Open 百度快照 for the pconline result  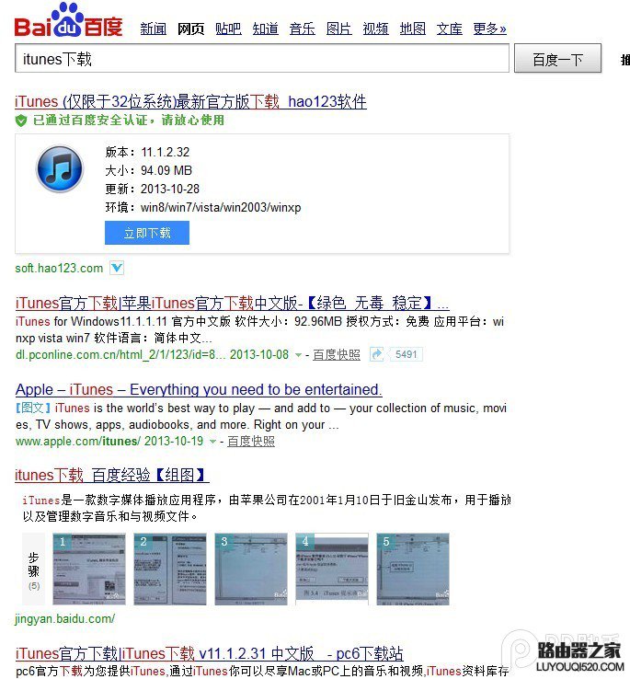click(337, 354)
